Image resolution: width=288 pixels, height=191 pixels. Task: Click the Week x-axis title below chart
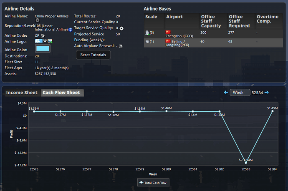153,174
